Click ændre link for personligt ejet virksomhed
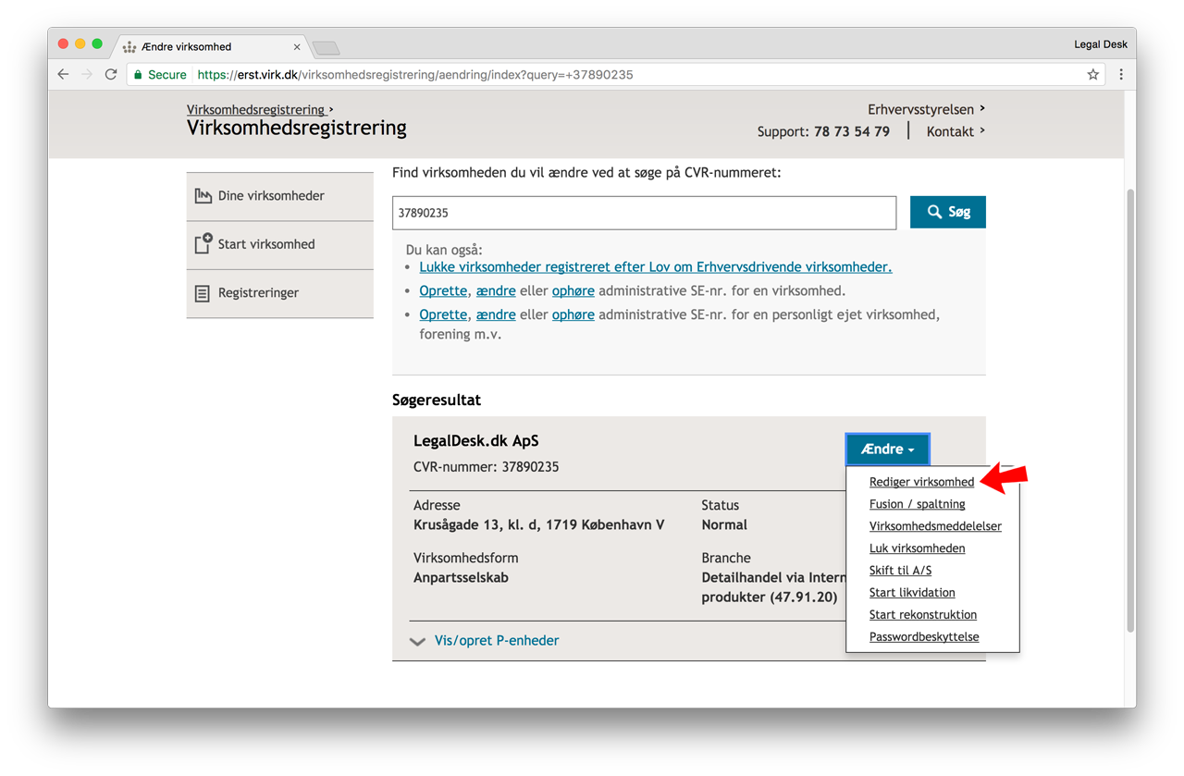The height and width of the screenshot is (776, 1184). point(496,314)
